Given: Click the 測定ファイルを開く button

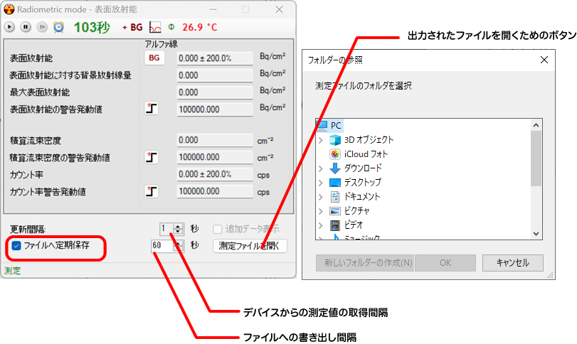Looking at the screenshot, I should coord(250,246).
